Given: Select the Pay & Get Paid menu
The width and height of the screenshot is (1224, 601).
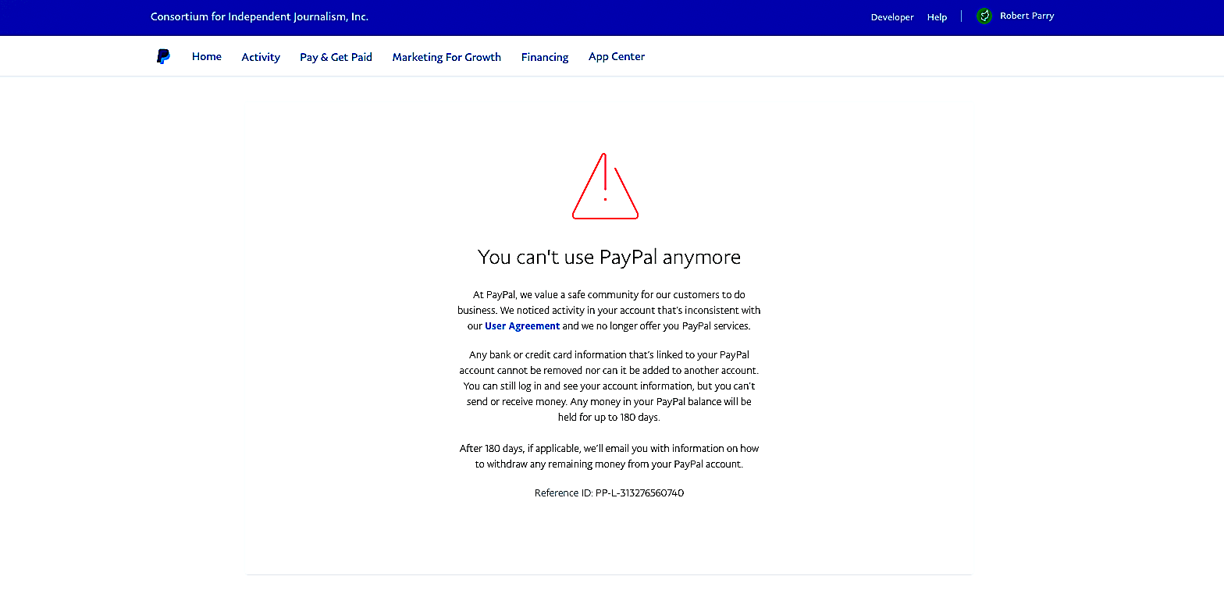Looking at the screenshot, I should tap(336, 57).
